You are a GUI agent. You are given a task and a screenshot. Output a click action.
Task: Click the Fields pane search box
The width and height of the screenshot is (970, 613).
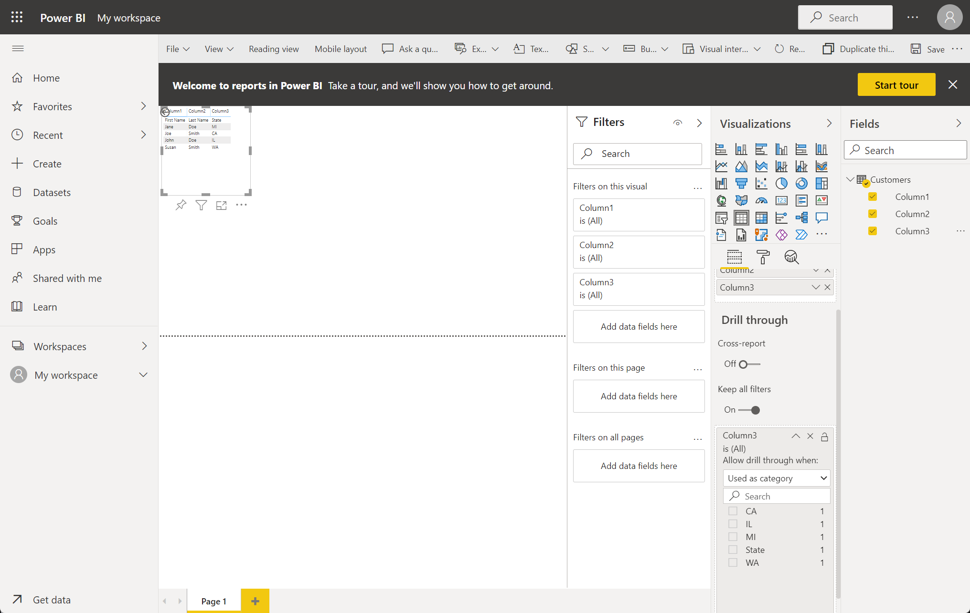pyautogui.click(x=905, y=150)
